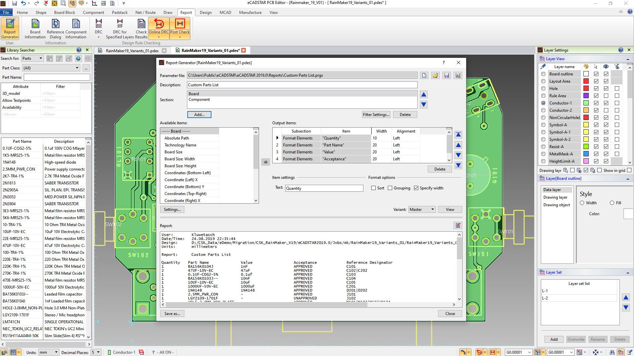Screen dimensions: 634x356
Task: Open Library Searcher help icon
Action: 79,50
